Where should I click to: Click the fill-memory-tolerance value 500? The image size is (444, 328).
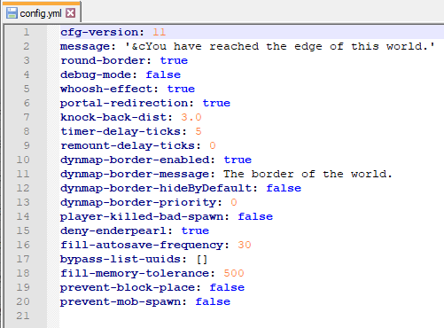[234, 273]
